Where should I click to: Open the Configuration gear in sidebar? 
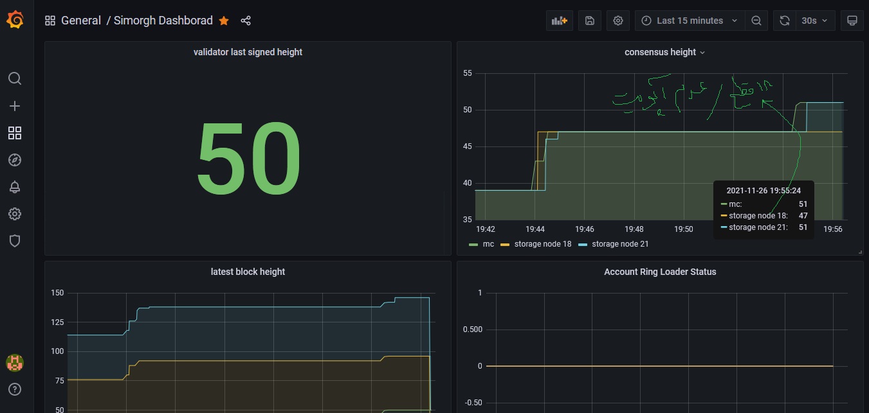pos(15,214)
